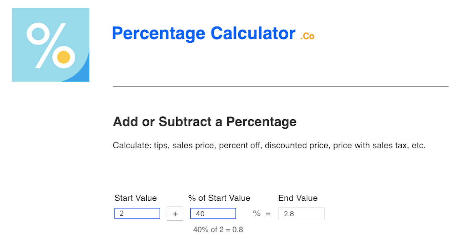Focus the percent input containing 40
Image resolution: width=471 pixels, height=239 pixels.
tap(213, 213)
